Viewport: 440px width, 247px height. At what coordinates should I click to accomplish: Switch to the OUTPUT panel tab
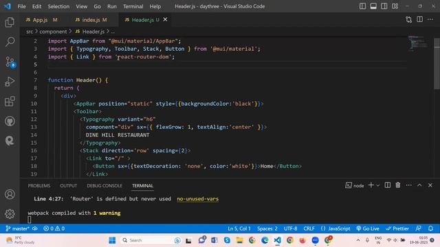point(68,186)
